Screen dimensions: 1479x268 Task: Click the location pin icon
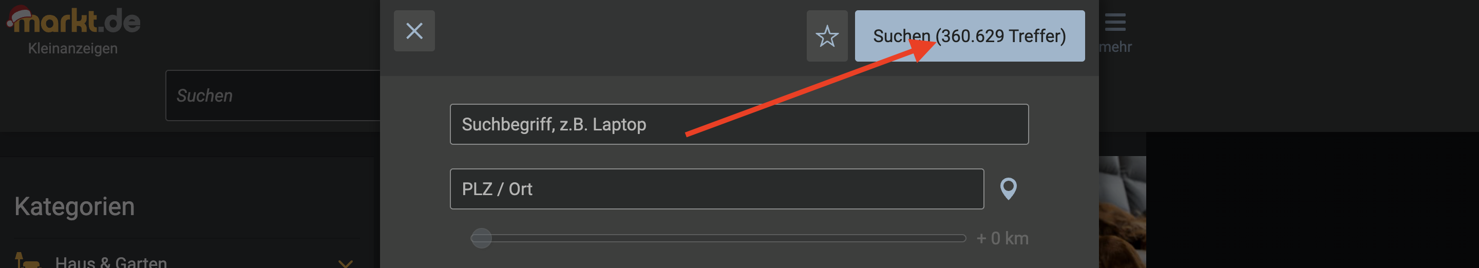(1008, 188)
